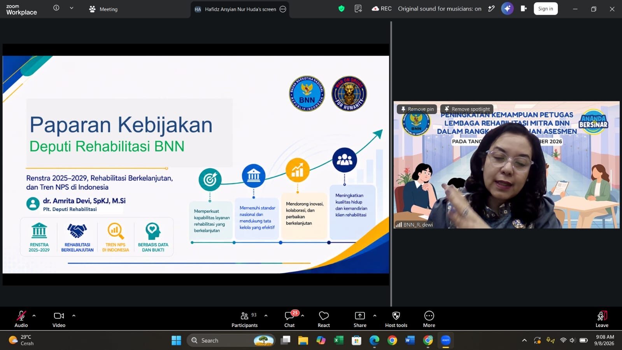Open meeting info icon in title bar
The image size is (622, 350).
pyautogui.click(x=56, y=8)
